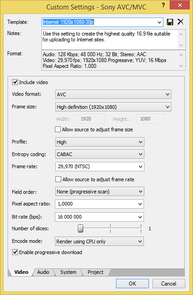Switch to the Video tab
This screenshot has width=193, height=295.
click(21, 272)
